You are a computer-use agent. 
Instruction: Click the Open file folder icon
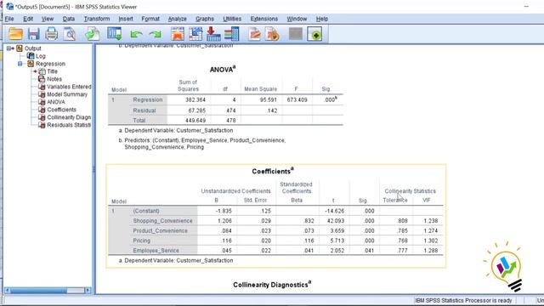(15, 34)
